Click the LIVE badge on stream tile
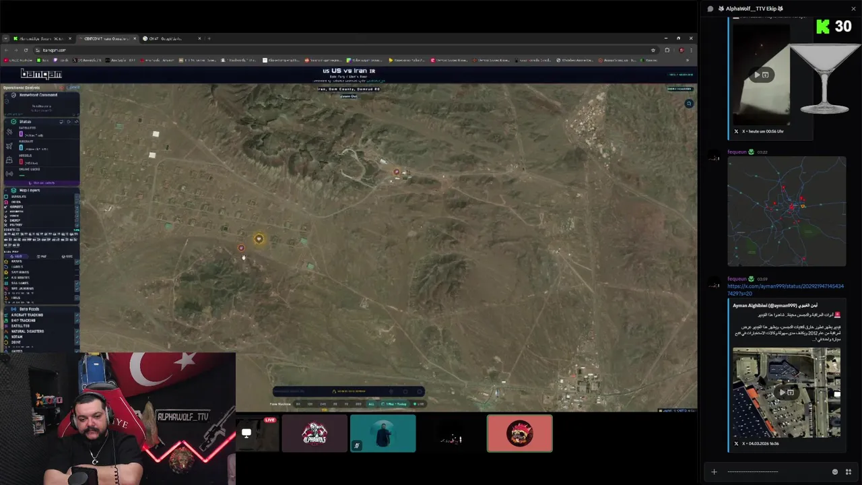This screenshot has width=862, height=485. 270,420
